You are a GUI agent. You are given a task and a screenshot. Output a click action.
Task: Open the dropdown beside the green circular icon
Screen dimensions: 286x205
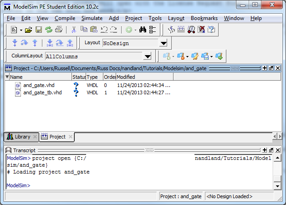pos(135,30)
